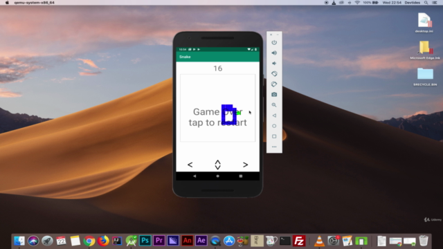Open App Store from the dock

(229, 241)
